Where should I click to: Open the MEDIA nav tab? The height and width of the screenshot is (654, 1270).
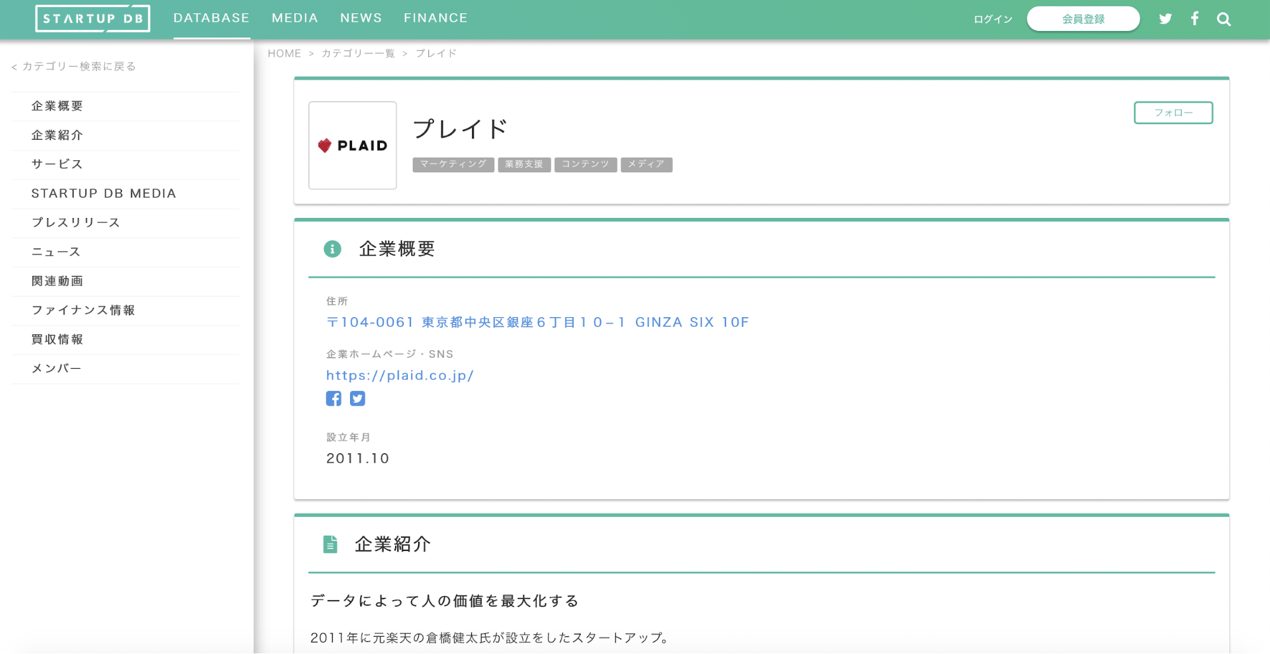(295, 18)
